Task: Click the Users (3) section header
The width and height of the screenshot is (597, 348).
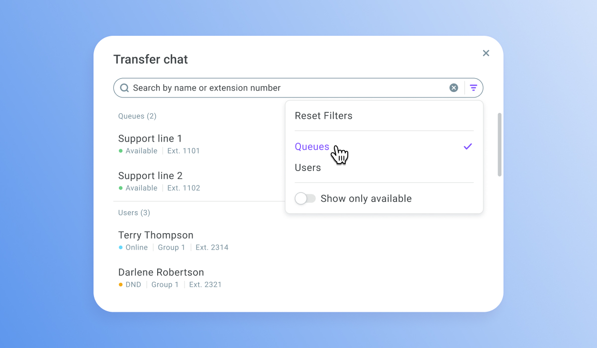Action: coord(134,213)
